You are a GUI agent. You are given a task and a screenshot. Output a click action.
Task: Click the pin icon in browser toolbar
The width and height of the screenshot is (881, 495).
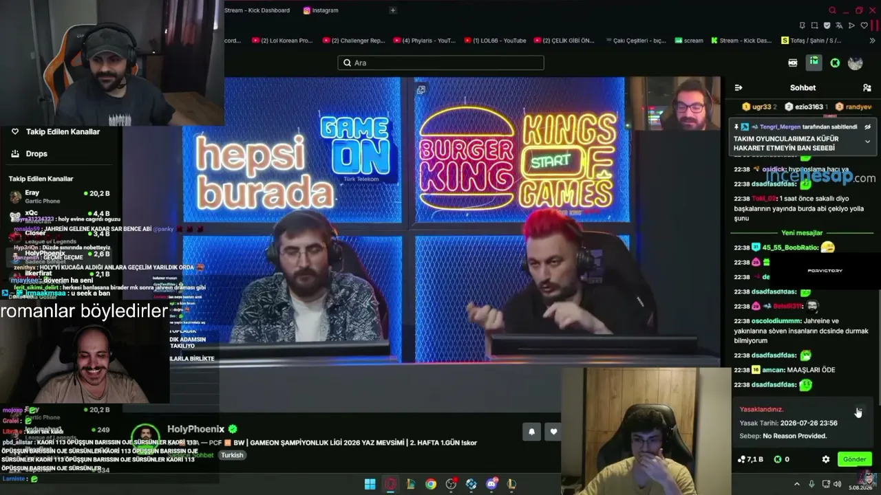tap(802, 25)
